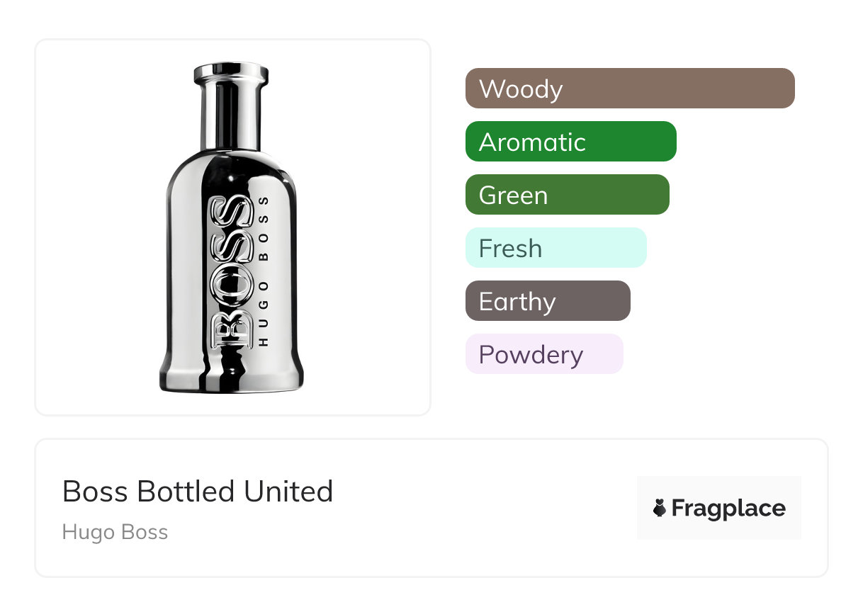The height and width of the screenshot is (612, 863).
Task: Click the embossed BOSS logo on bottle
Action: pyautogui.click(x=232, y=272)
